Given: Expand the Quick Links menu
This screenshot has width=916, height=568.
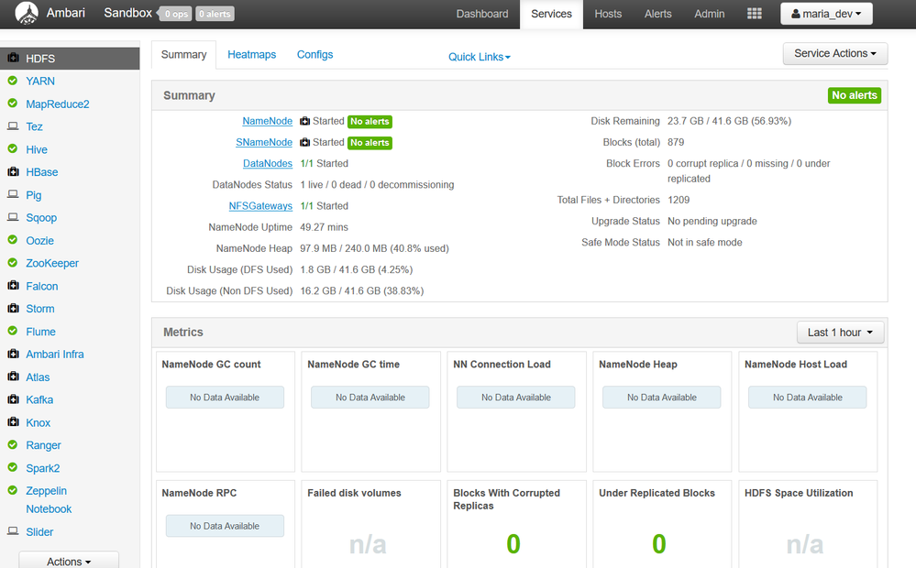Looking at the screenshot, I should pos(479,57).
